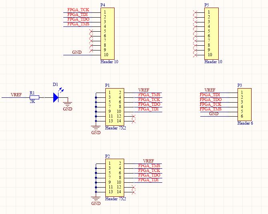Click the P3 designator label
268x214 pixels.
tap(240, 85)
